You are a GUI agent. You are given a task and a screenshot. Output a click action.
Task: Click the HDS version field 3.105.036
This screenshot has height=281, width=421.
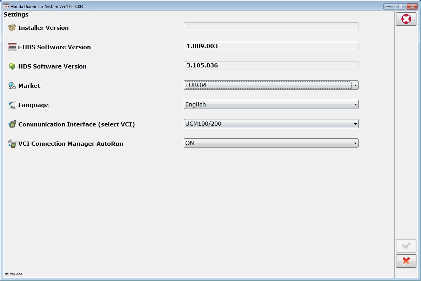pos(271,65)
